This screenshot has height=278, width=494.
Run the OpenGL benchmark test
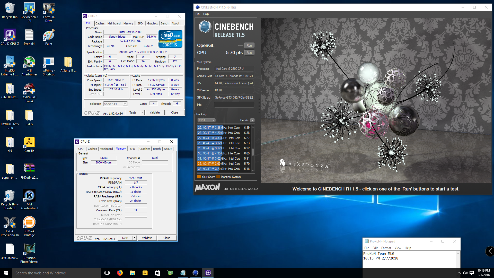point(249,46)
